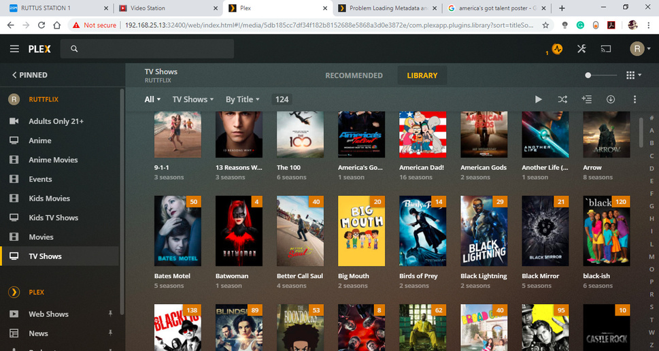Switch to Problem Loading Metadata tab
The image size is (659, 351).
coord(387,8)
